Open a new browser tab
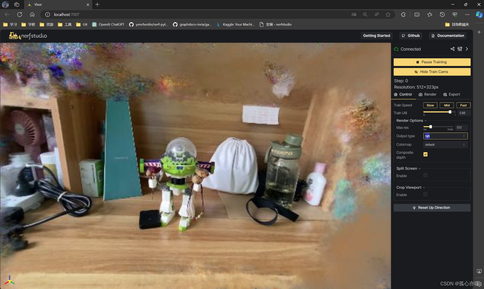The image size is (484, 289). pos(97,5)
